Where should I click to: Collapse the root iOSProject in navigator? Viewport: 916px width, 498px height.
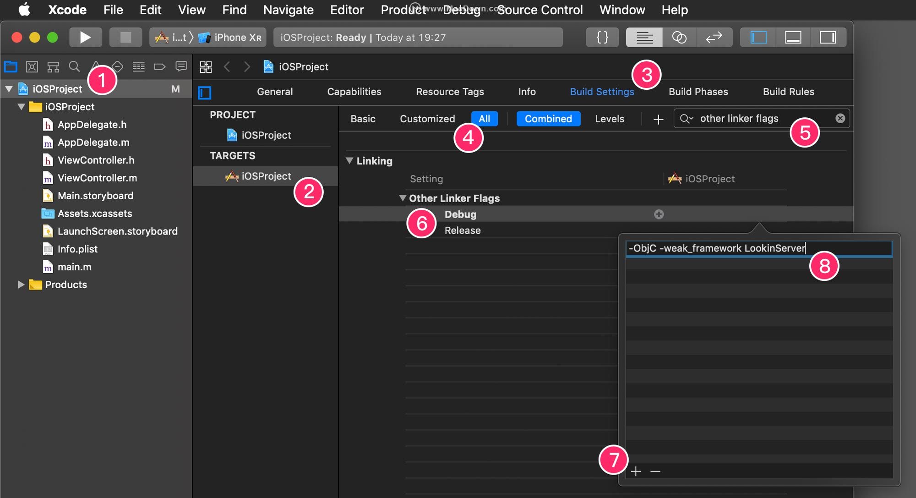pos(9,89)
